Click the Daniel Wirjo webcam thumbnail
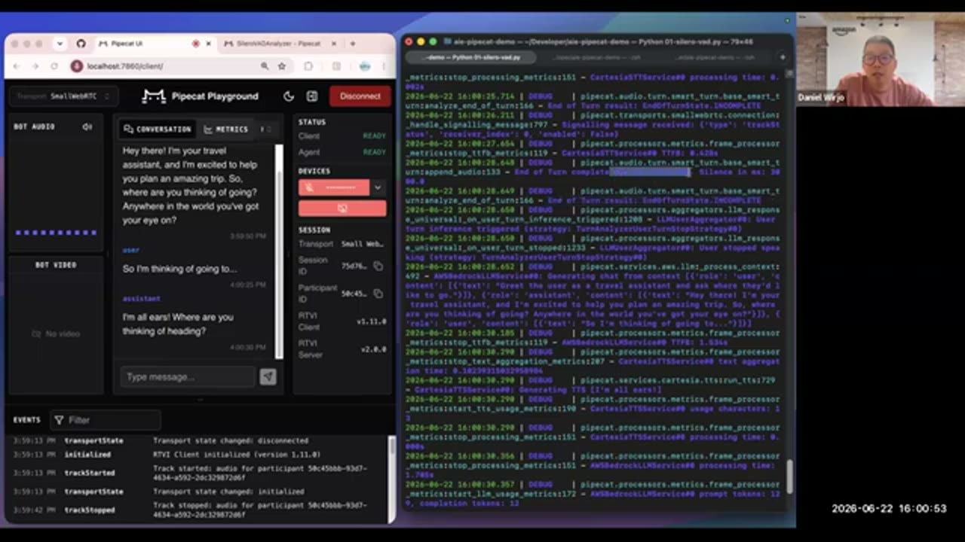Viewport: 965px width, 542px height. point(881,59)
